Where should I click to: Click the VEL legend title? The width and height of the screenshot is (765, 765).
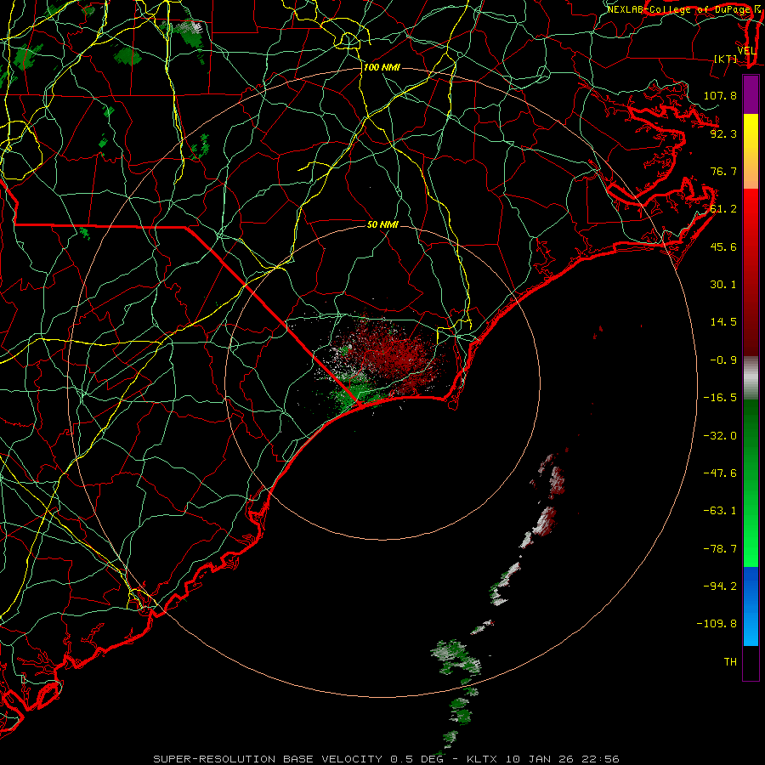click(746, 51)
